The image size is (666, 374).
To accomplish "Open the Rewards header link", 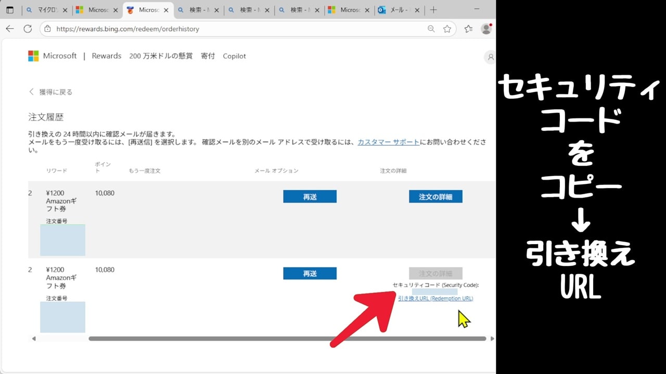I will (x=107, y=56).
